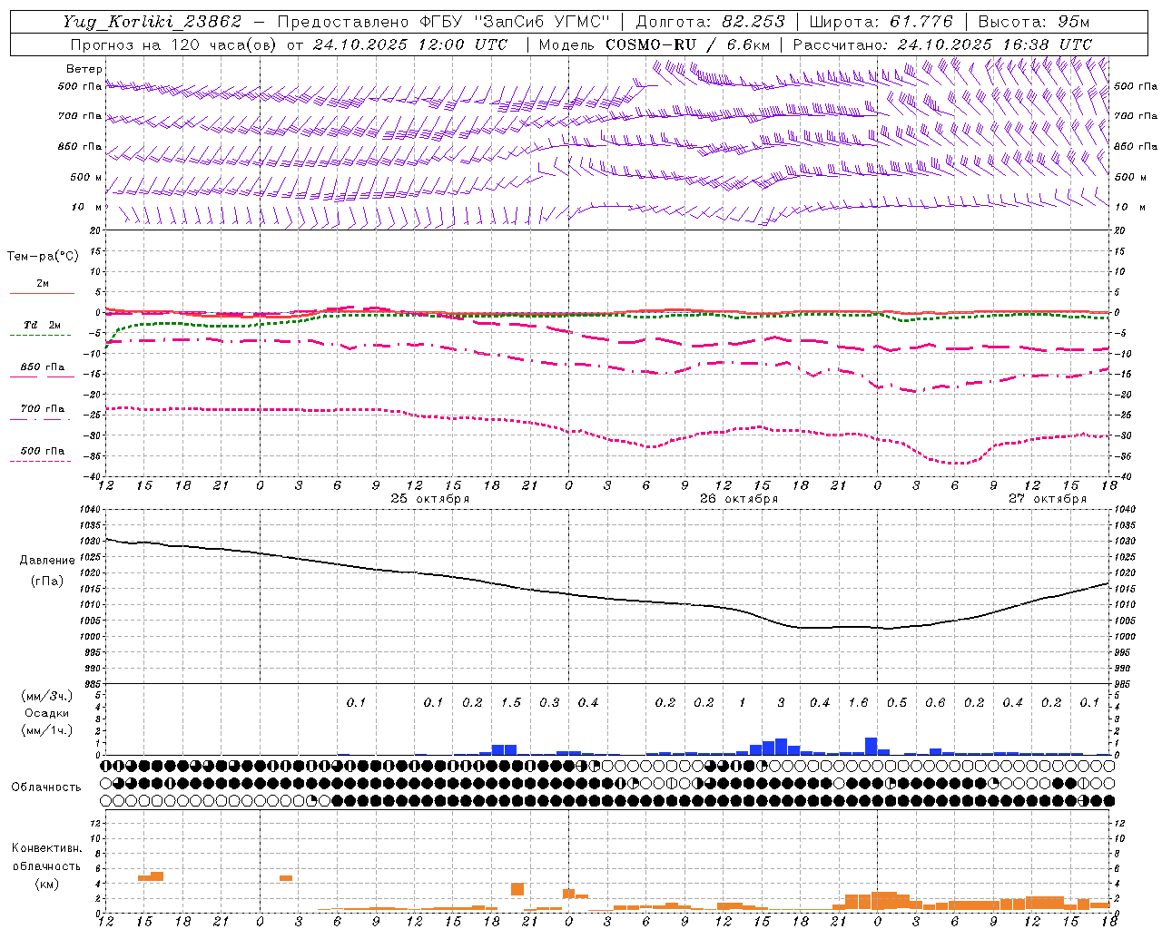Click the '10 м' wind level label on left
The height and width of the screenshot is (929, 1162).
point(86,207)
